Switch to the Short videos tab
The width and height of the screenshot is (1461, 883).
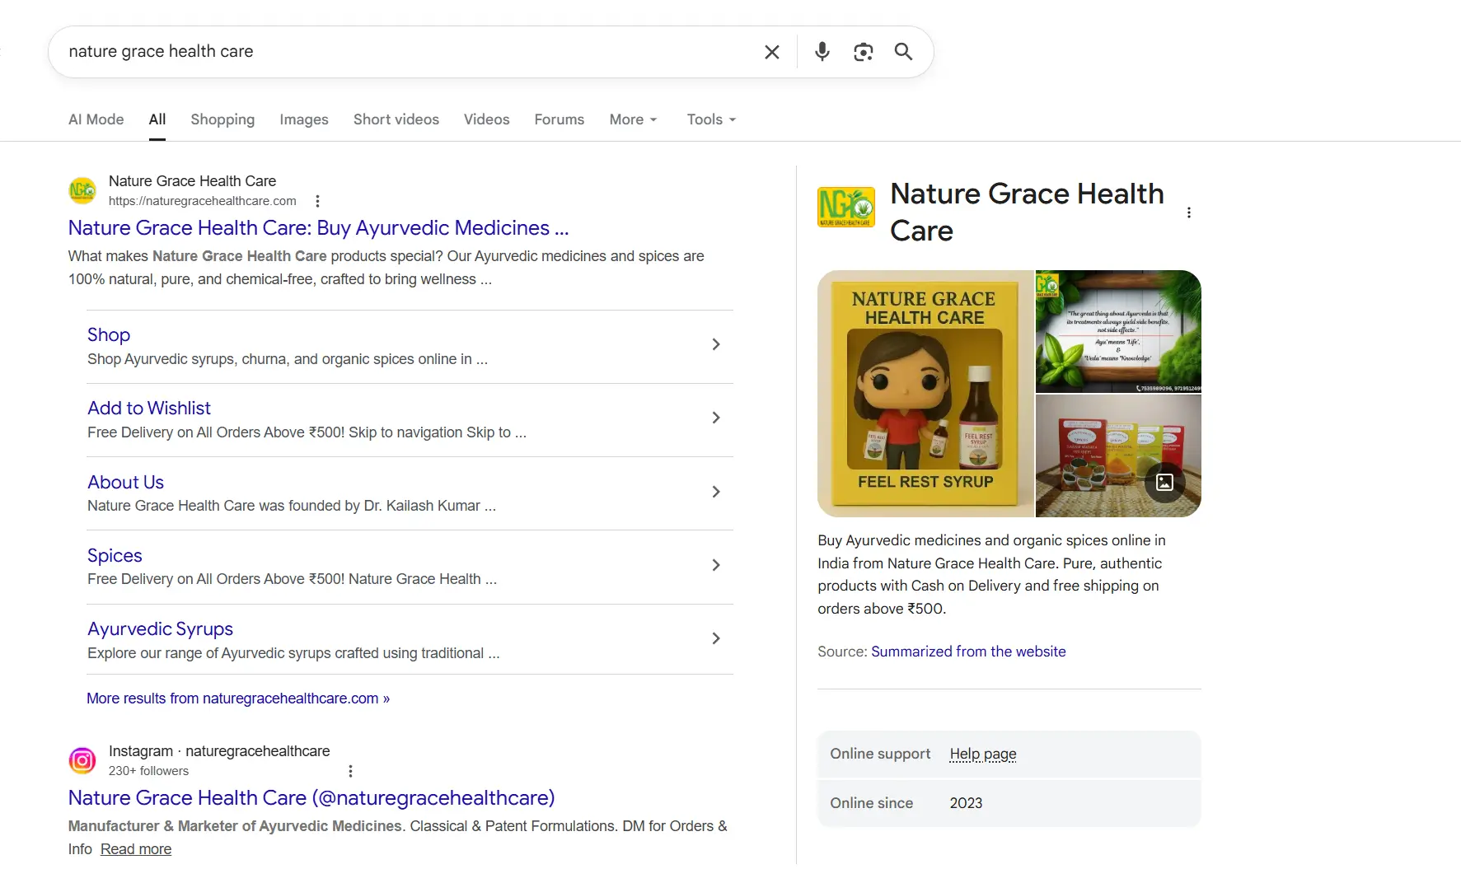pos(396,119)
